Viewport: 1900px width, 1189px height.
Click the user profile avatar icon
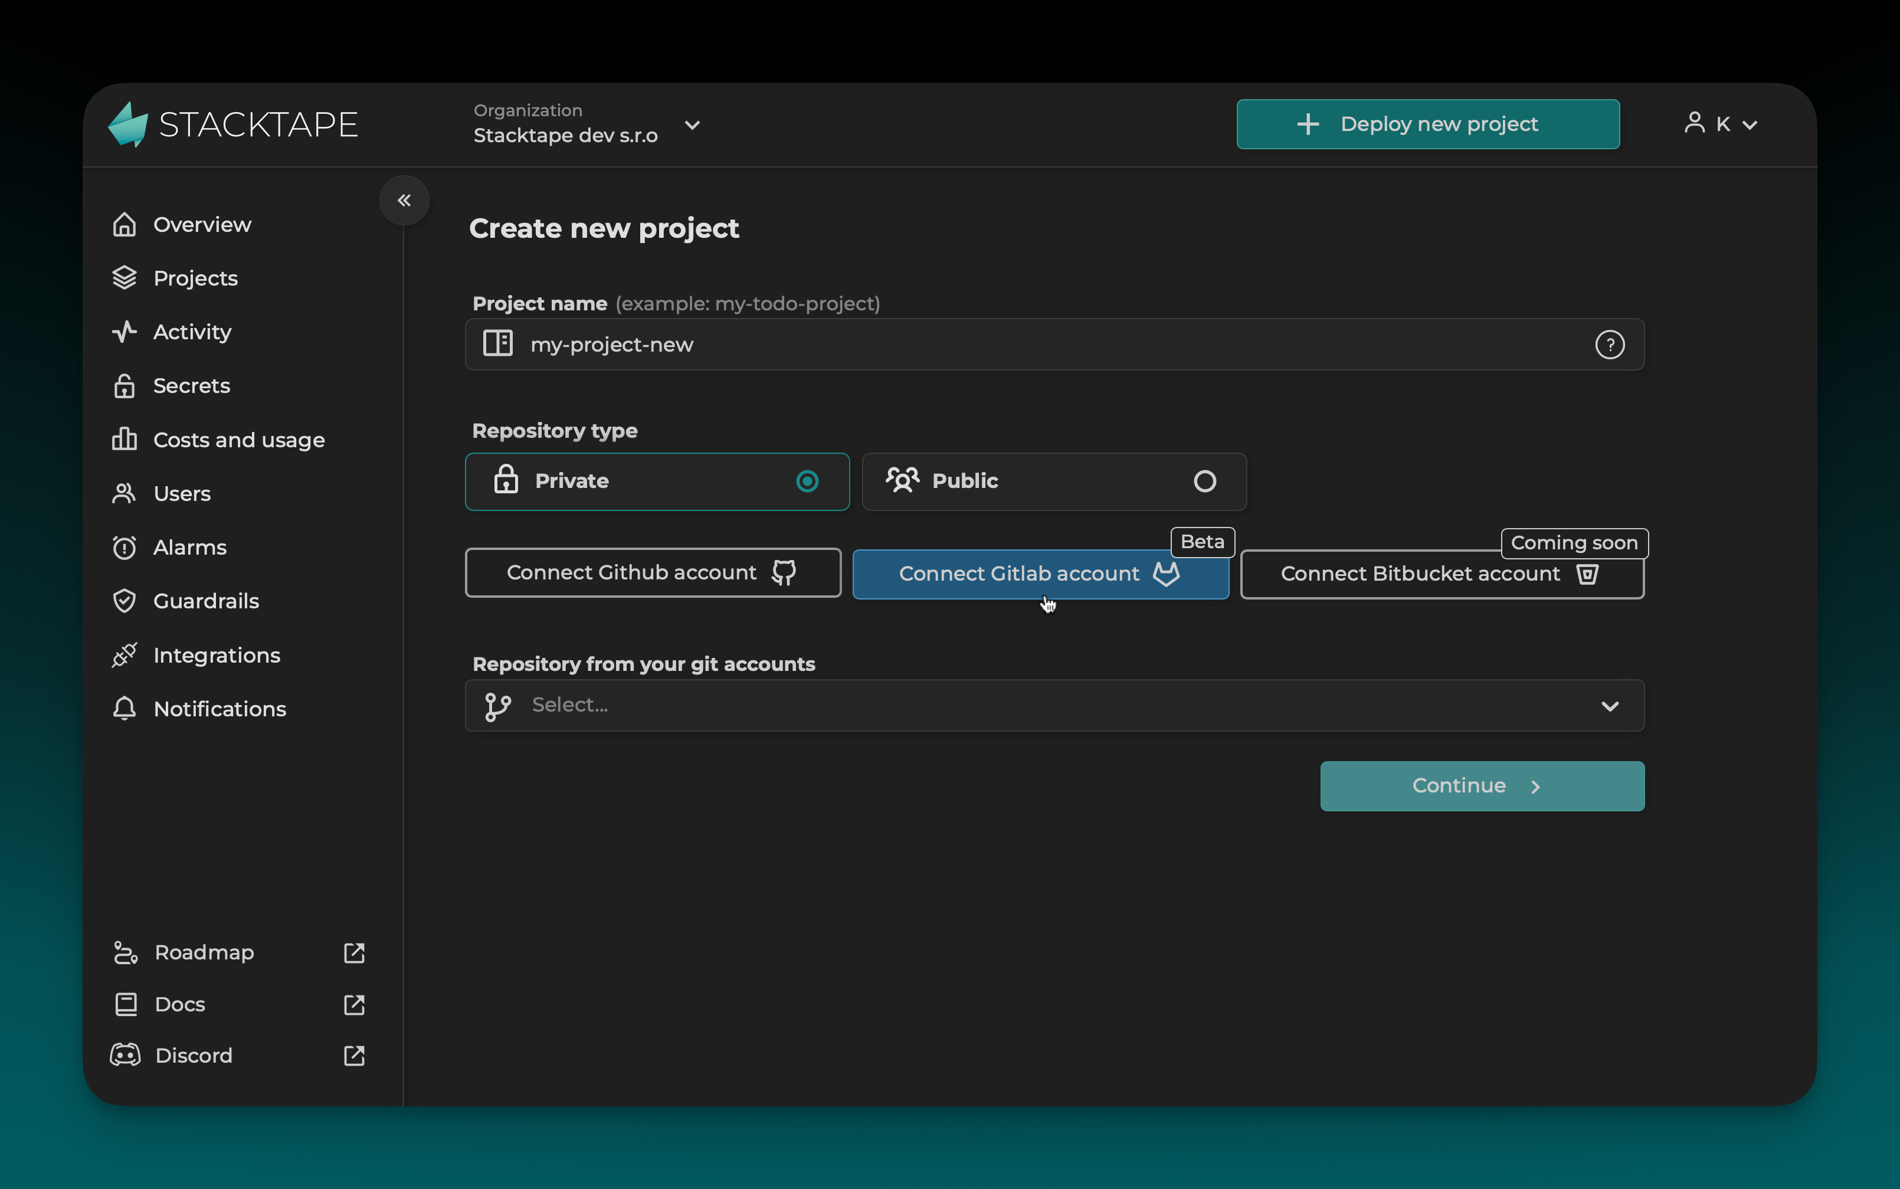coord(1695,123)
